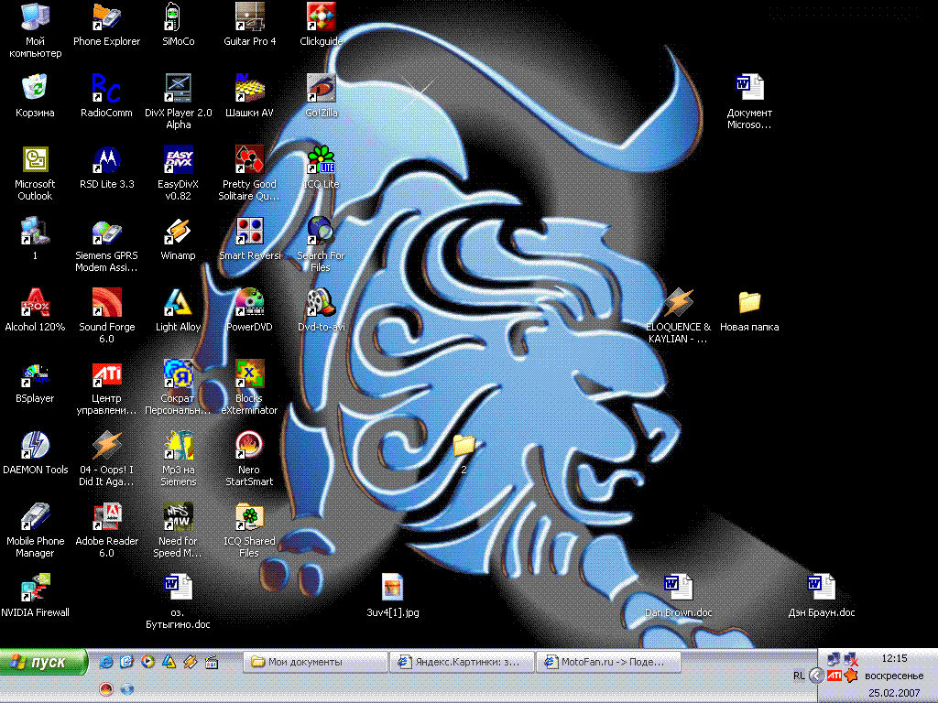Select the network shortcut icon named 1
This screenshot has width=938, height=703.
35,232
